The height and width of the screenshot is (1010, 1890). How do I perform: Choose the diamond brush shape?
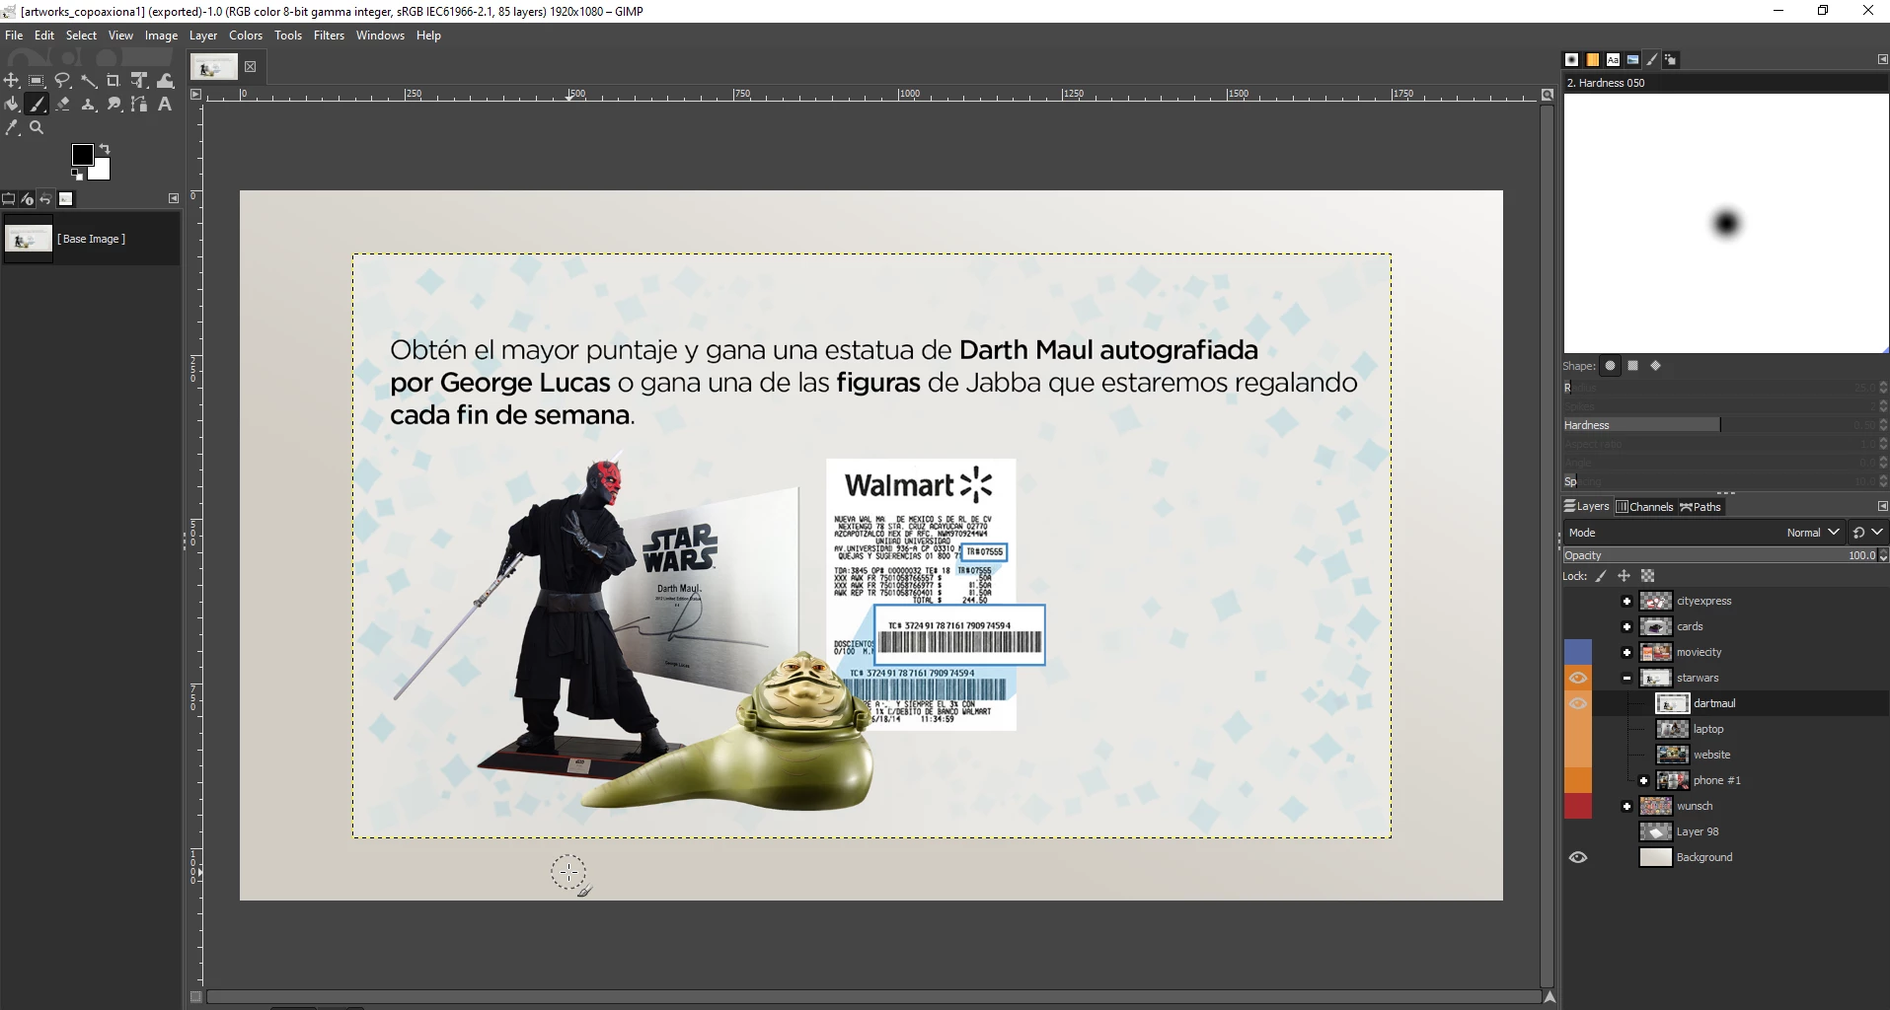1656,366
